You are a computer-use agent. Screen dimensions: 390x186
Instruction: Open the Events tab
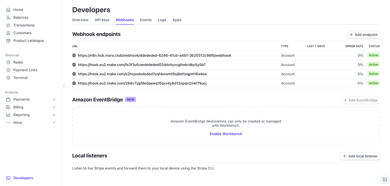pyautogui.click(x=146, y=20)
